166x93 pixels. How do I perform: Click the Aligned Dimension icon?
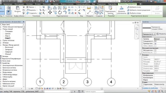tap(89, 12)
